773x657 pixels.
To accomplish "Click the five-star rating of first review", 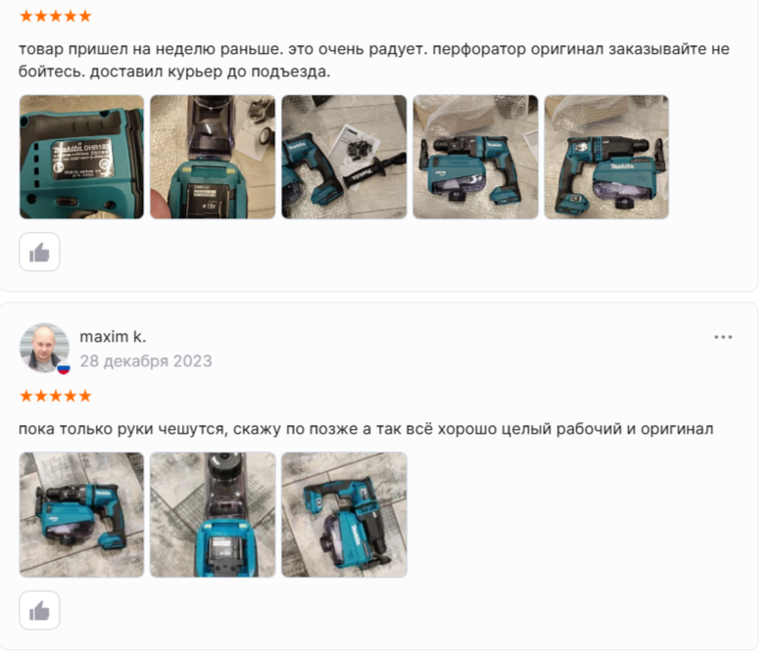I will (x=56, y=17).
